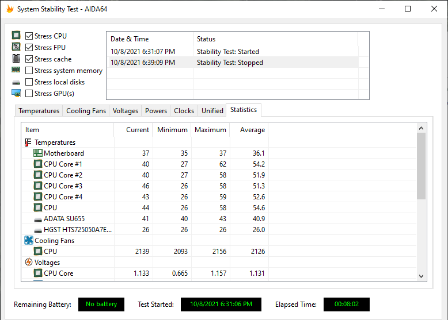Image resolution: width=448 pixels, height=320 pixels.
Task: Click the Motherboard row icon
Action: tap(37, 153)
